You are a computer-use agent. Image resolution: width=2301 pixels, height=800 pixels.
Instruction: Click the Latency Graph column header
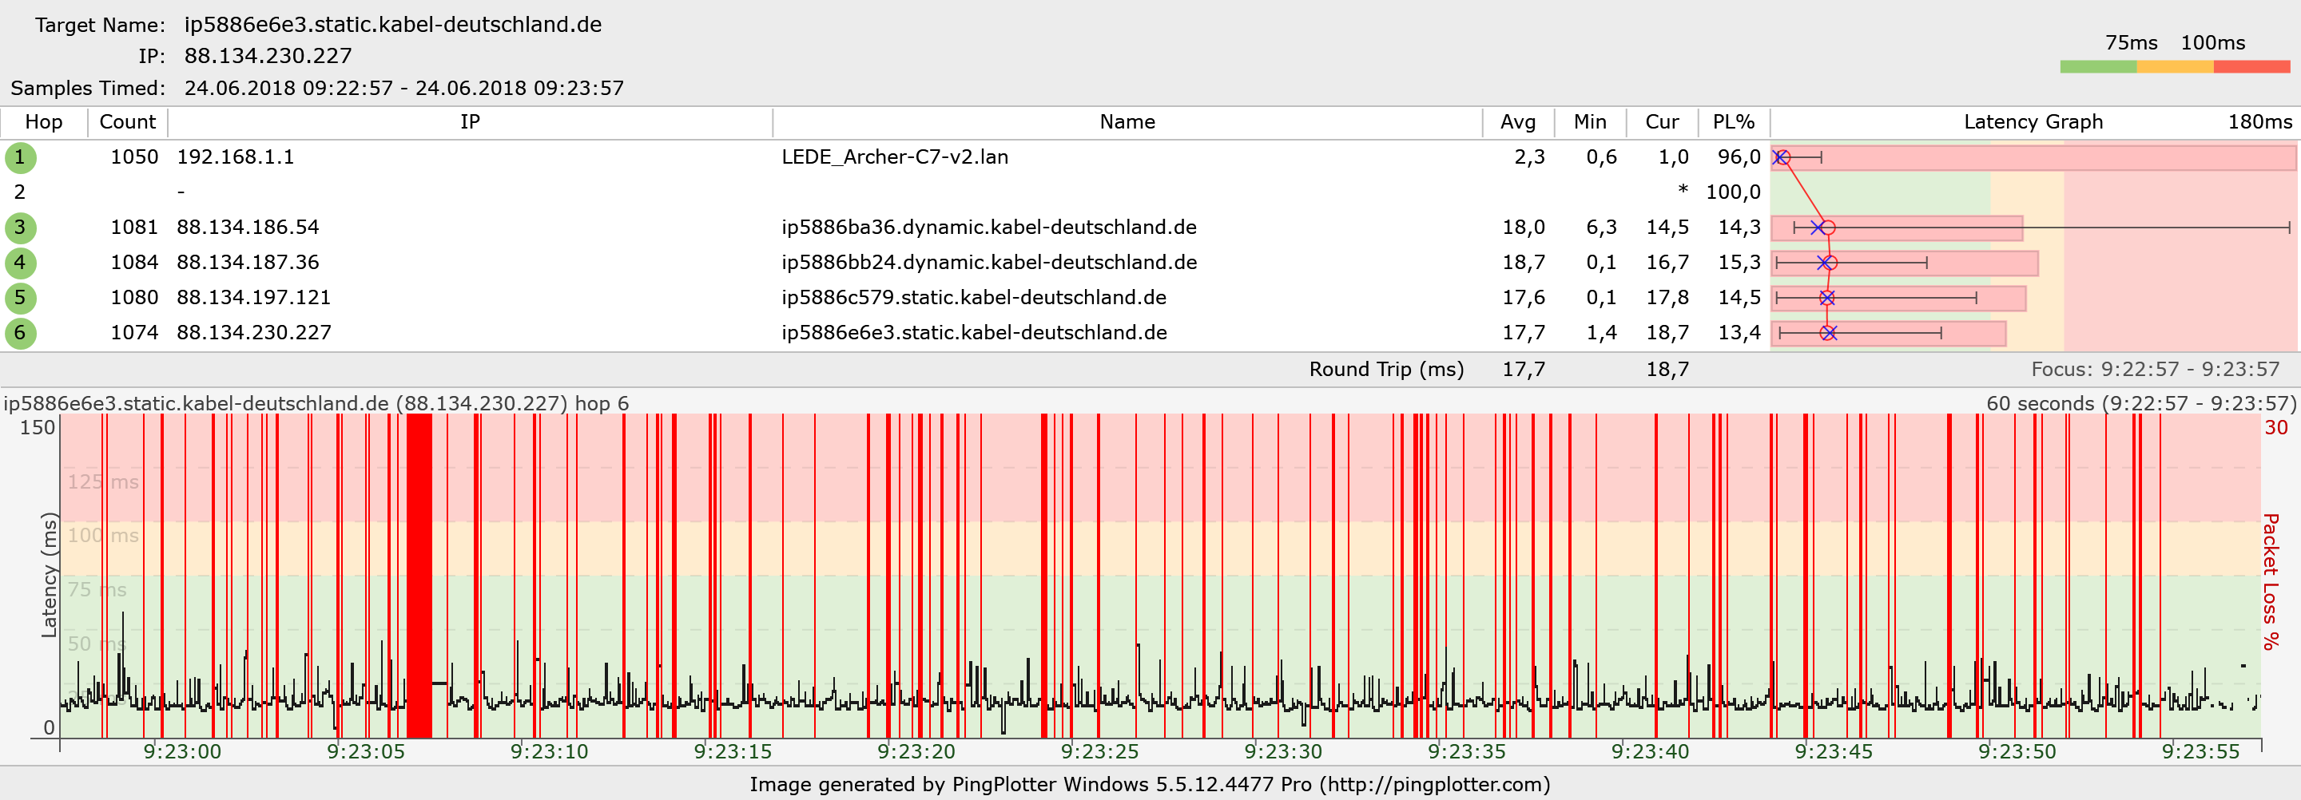pos(2033,122)
